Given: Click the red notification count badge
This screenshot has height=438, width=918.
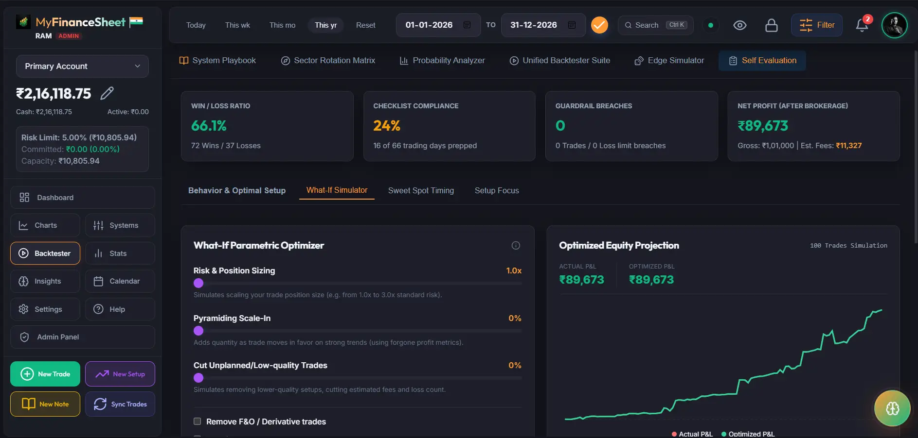Looking at the screenshot, I should pyautogui.click(x=867, y=19).
